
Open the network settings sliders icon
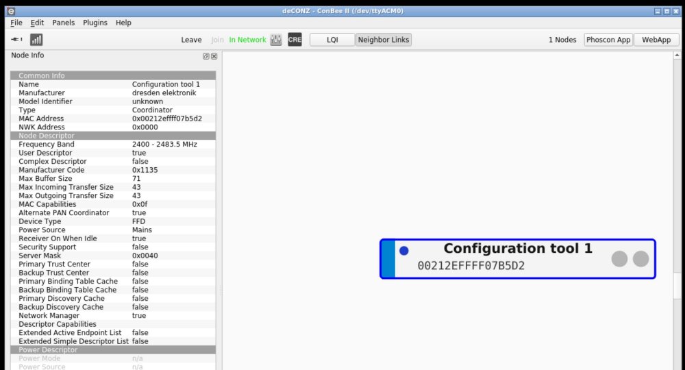coord(276,40)
